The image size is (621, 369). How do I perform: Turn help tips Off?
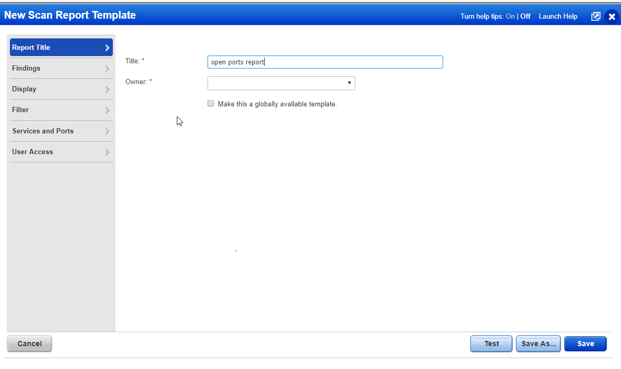click(525, 16)
